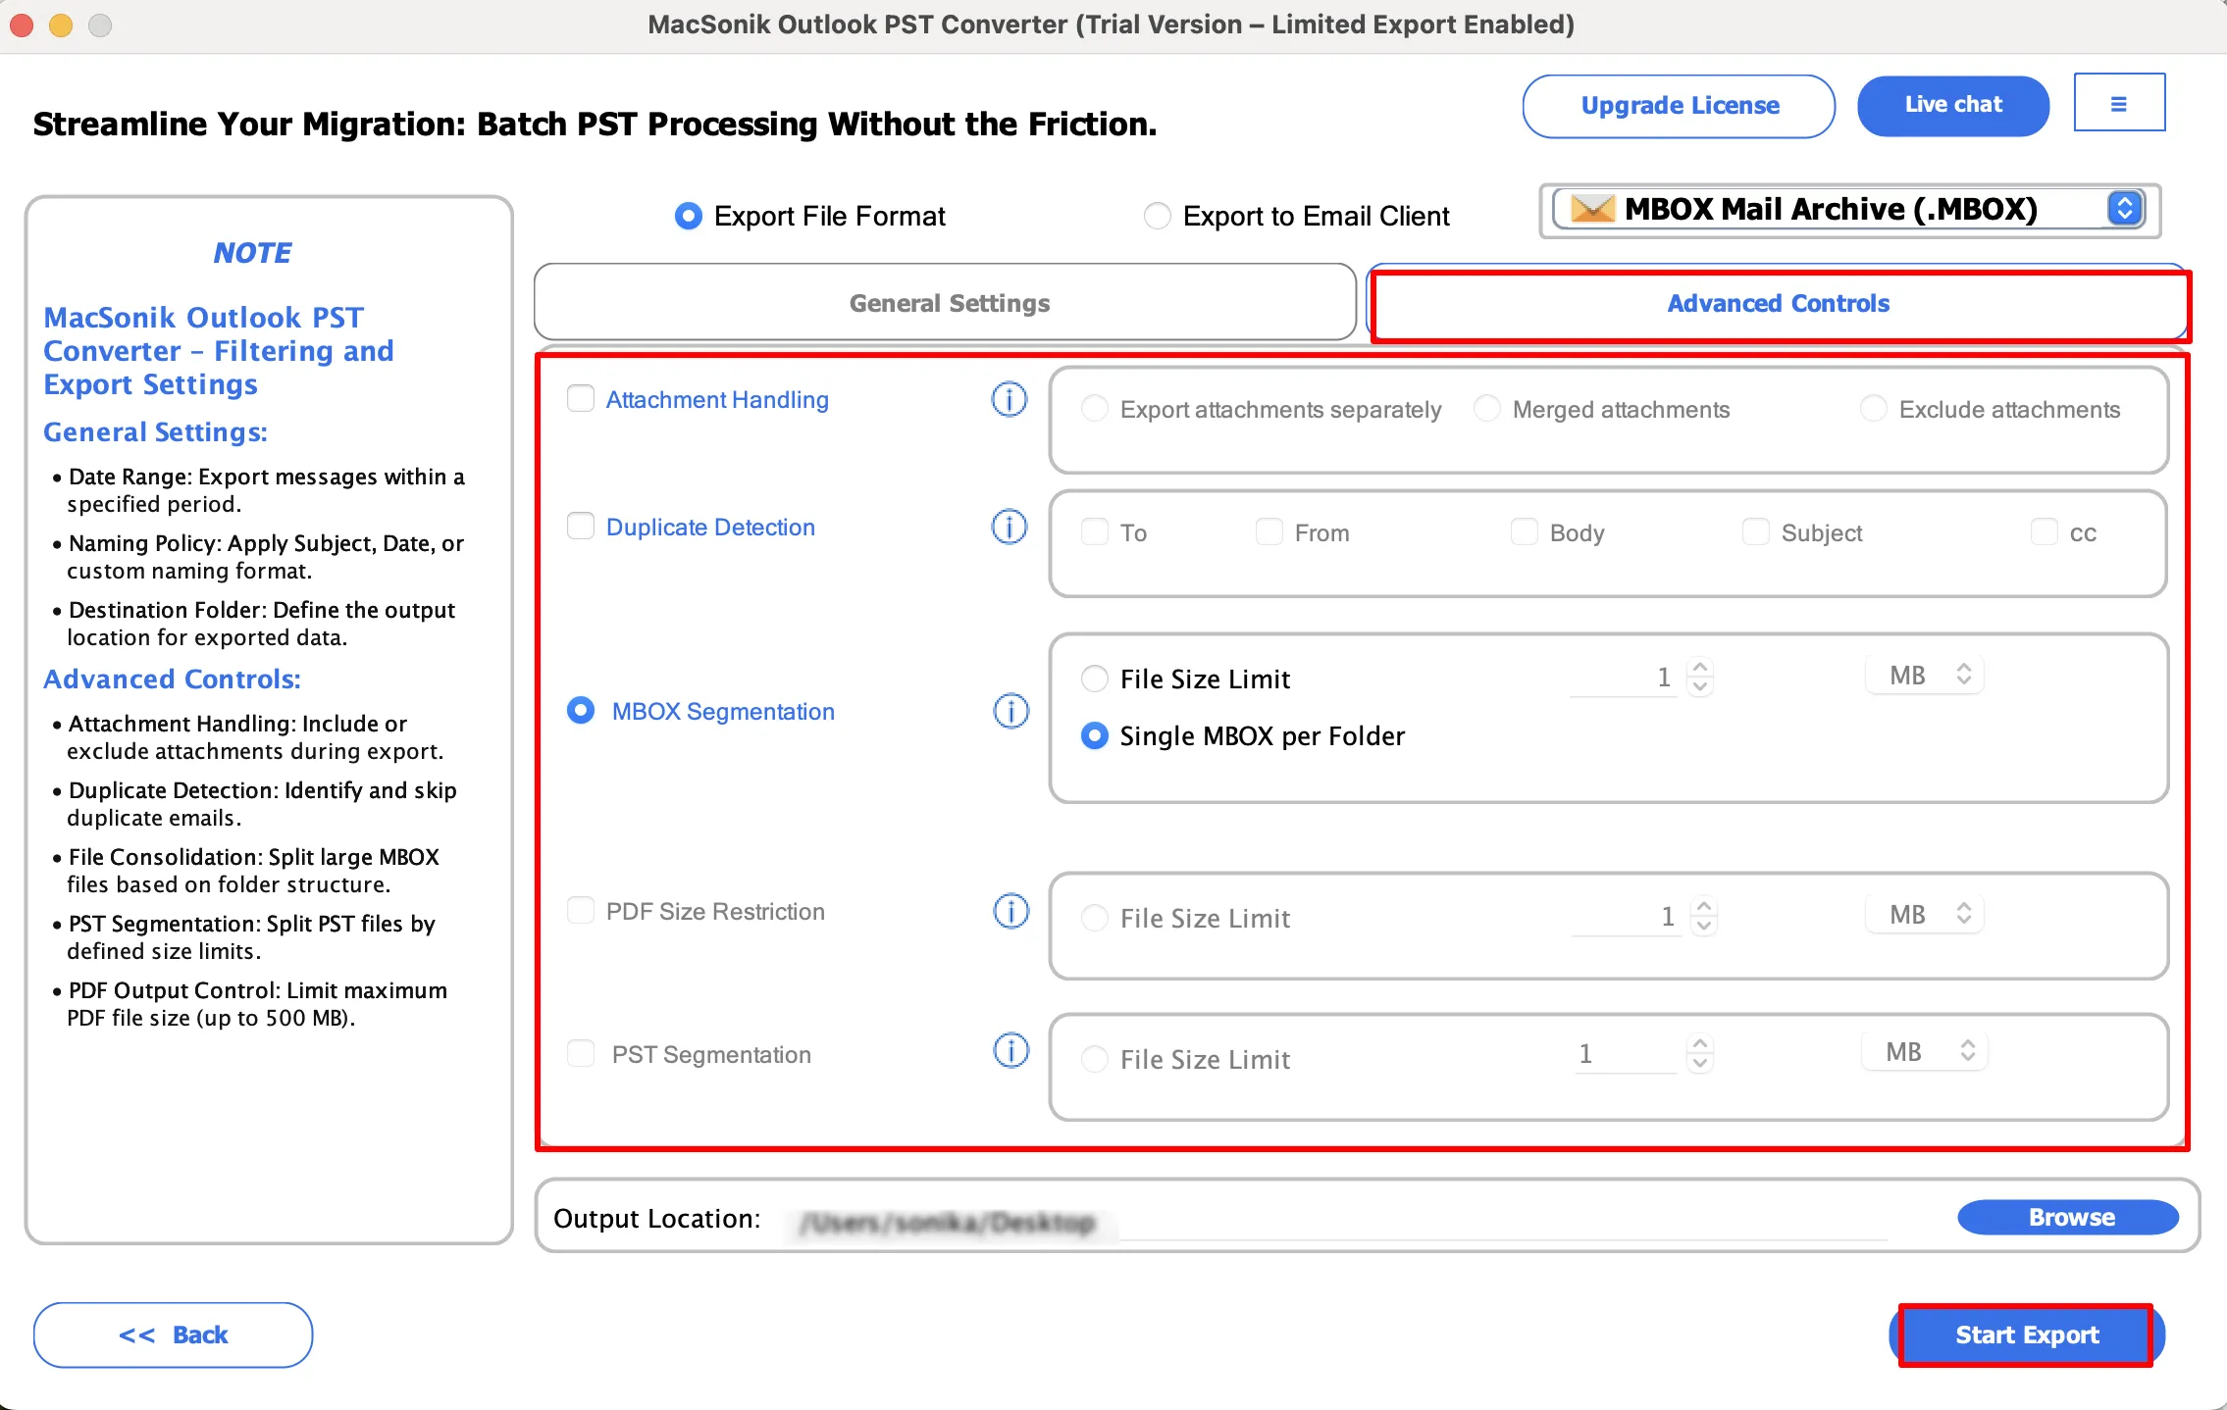Open MB unit dropdown in MBOX Segmentation
The width and height of the screenshot is (2227, 1410).
(1924, 675)
